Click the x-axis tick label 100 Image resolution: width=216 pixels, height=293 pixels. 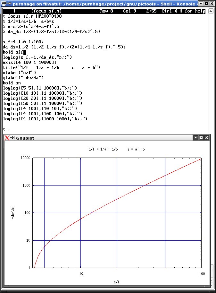(202, 274)
